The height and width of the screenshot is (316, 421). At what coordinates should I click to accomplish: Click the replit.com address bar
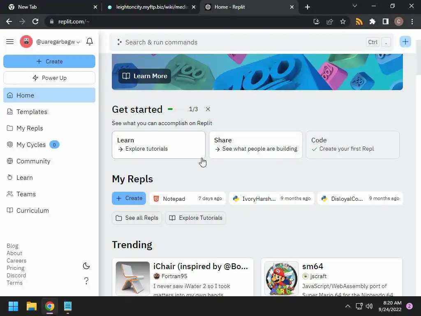(x=177, y=21)
